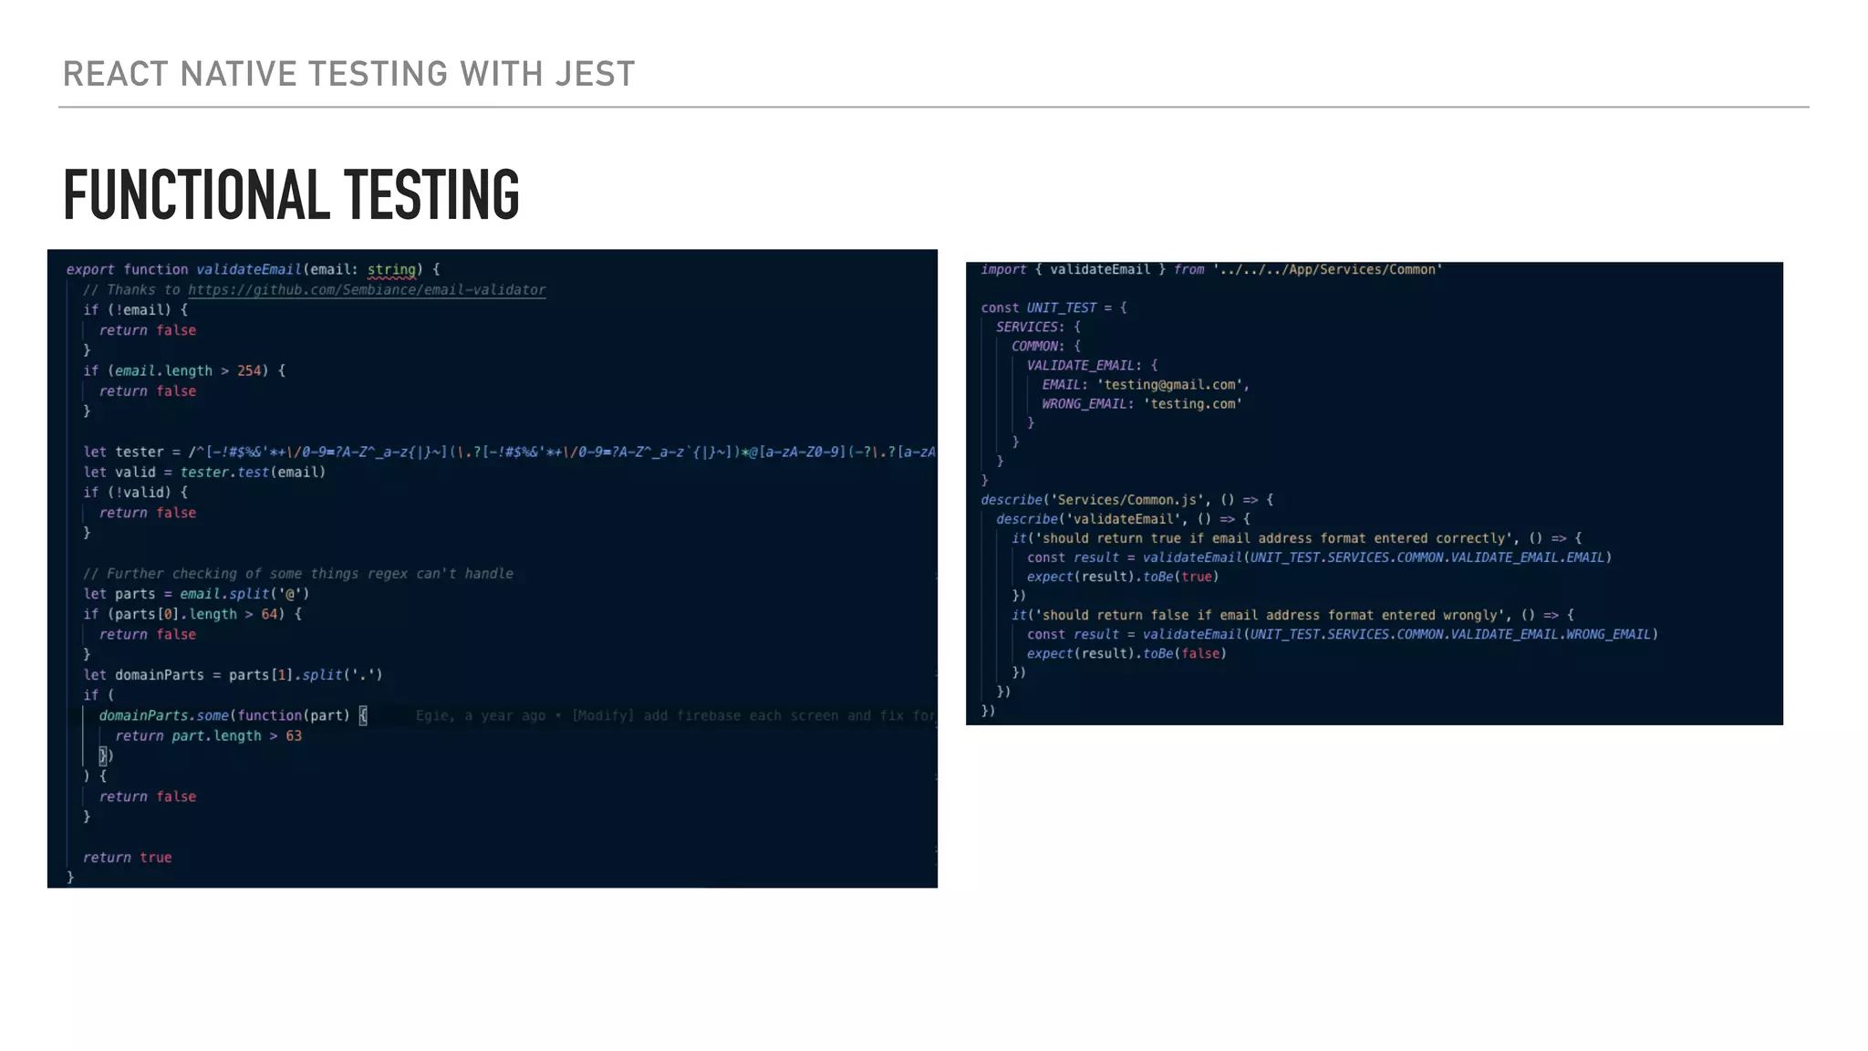Click the 'return part.length > 63' line
Screen dimensions: 1868x1051
(208, 736)
